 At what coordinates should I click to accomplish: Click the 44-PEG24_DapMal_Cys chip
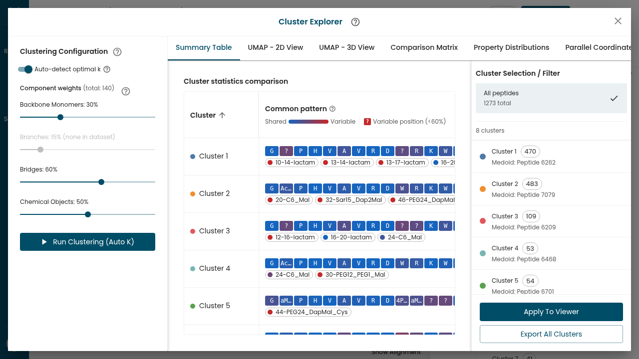point(308,312)
